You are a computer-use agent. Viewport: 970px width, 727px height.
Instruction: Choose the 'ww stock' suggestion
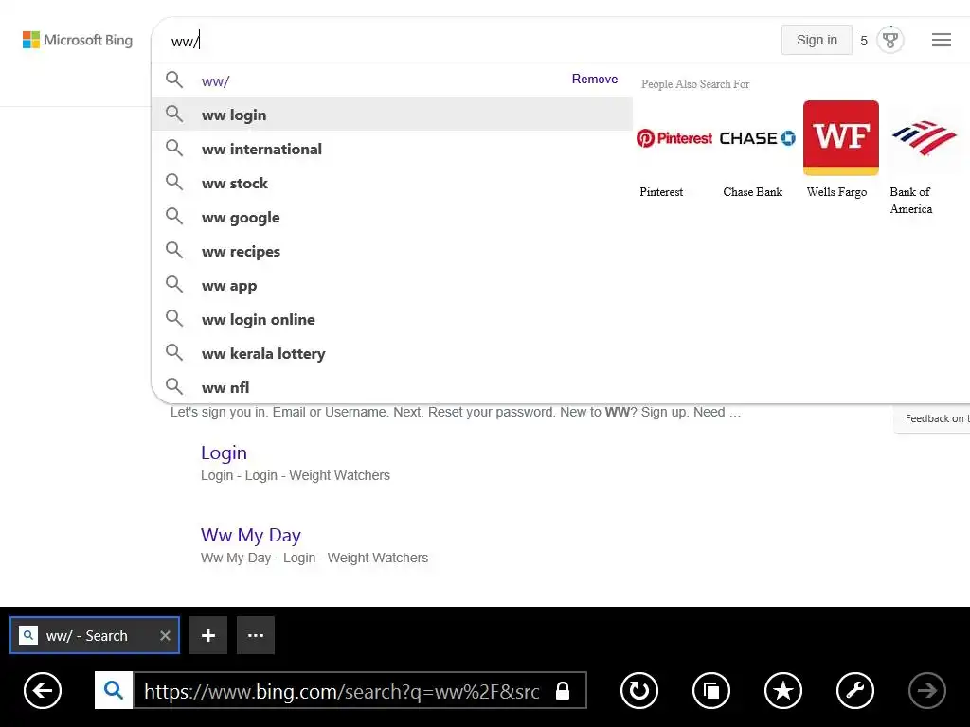(x=392, y=183)
